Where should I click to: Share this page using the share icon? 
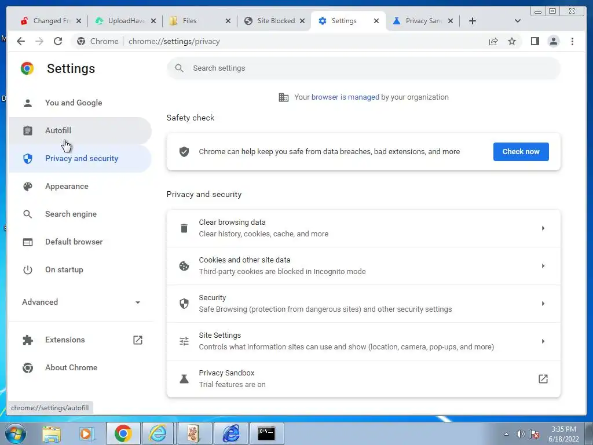[x=493, y=41]
